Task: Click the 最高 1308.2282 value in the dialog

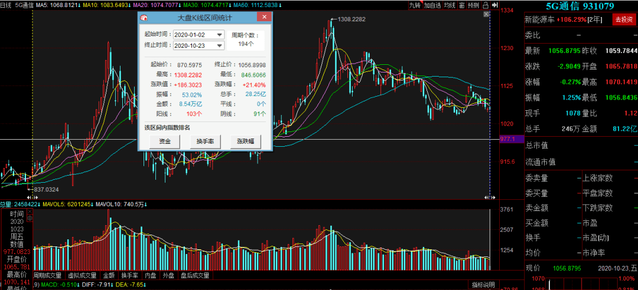Action: 188,75
